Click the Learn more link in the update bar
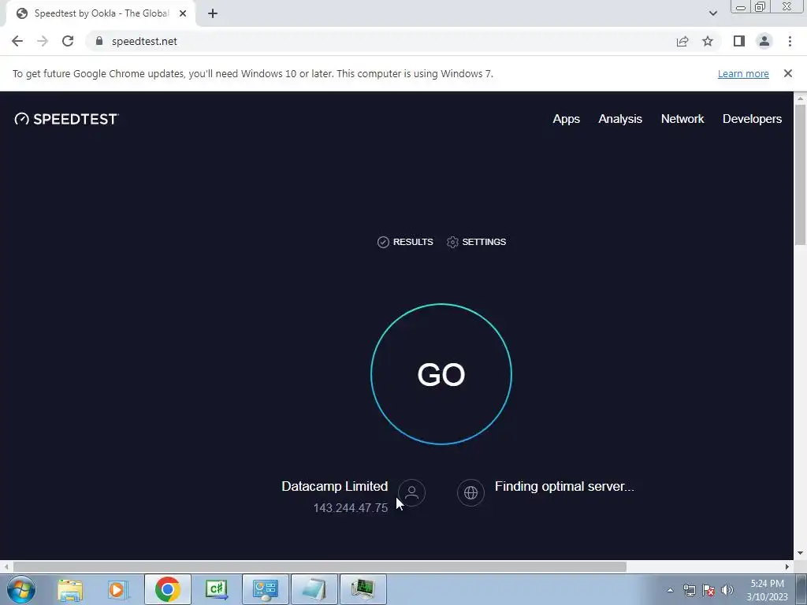Screen dimensions: 807x605 pyautogui.click(x=743, y=73)
